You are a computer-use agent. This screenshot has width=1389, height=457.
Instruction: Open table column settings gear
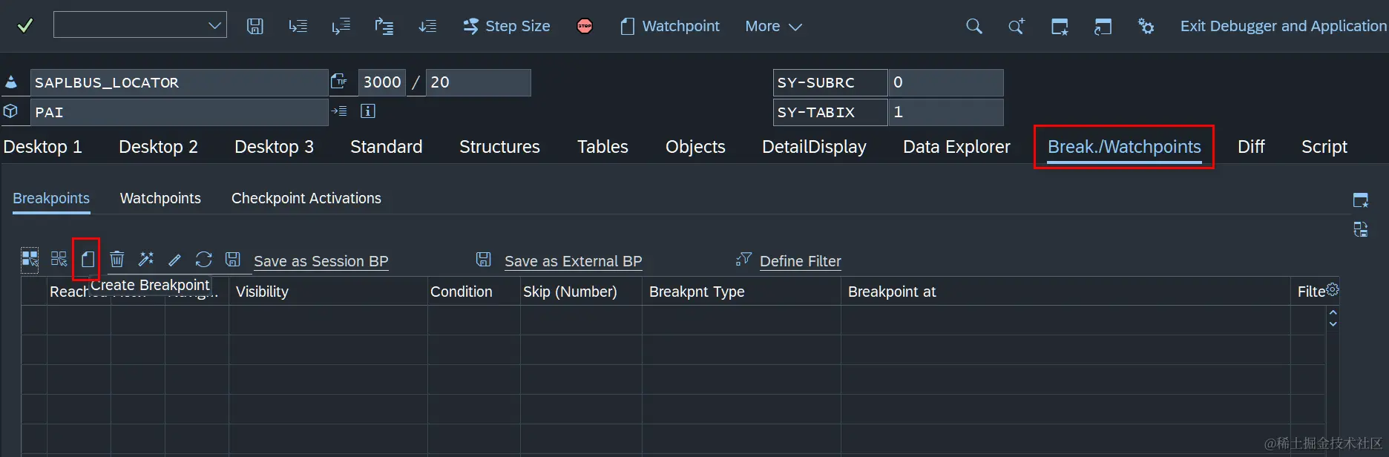click(x=1333, y=289)
